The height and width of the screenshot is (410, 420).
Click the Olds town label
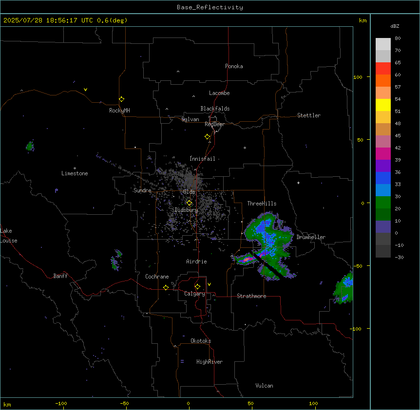(189, 192)
